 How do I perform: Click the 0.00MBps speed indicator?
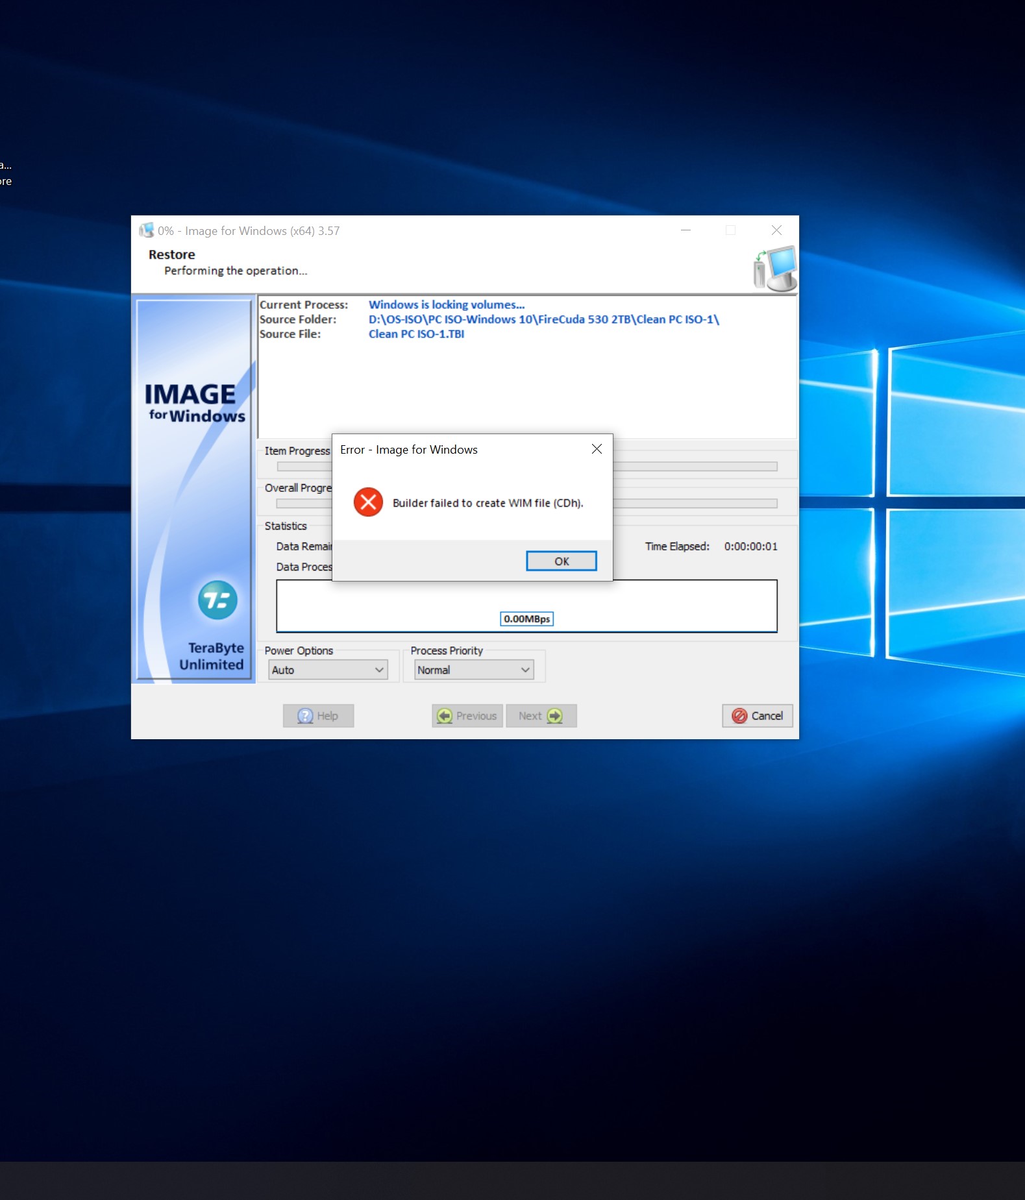526,618
